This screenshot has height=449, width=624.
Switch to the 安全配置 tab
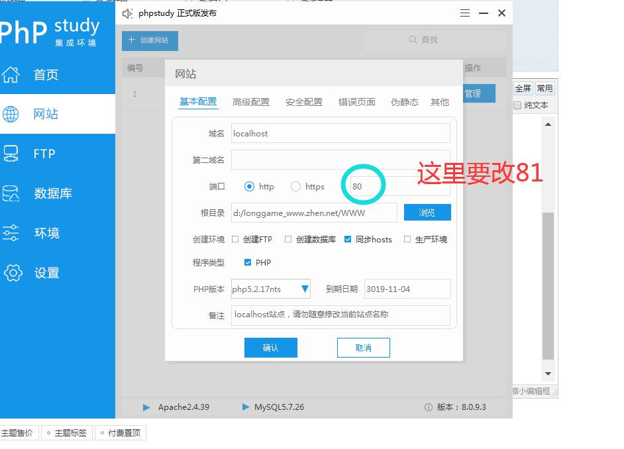[x=304, y=102]
